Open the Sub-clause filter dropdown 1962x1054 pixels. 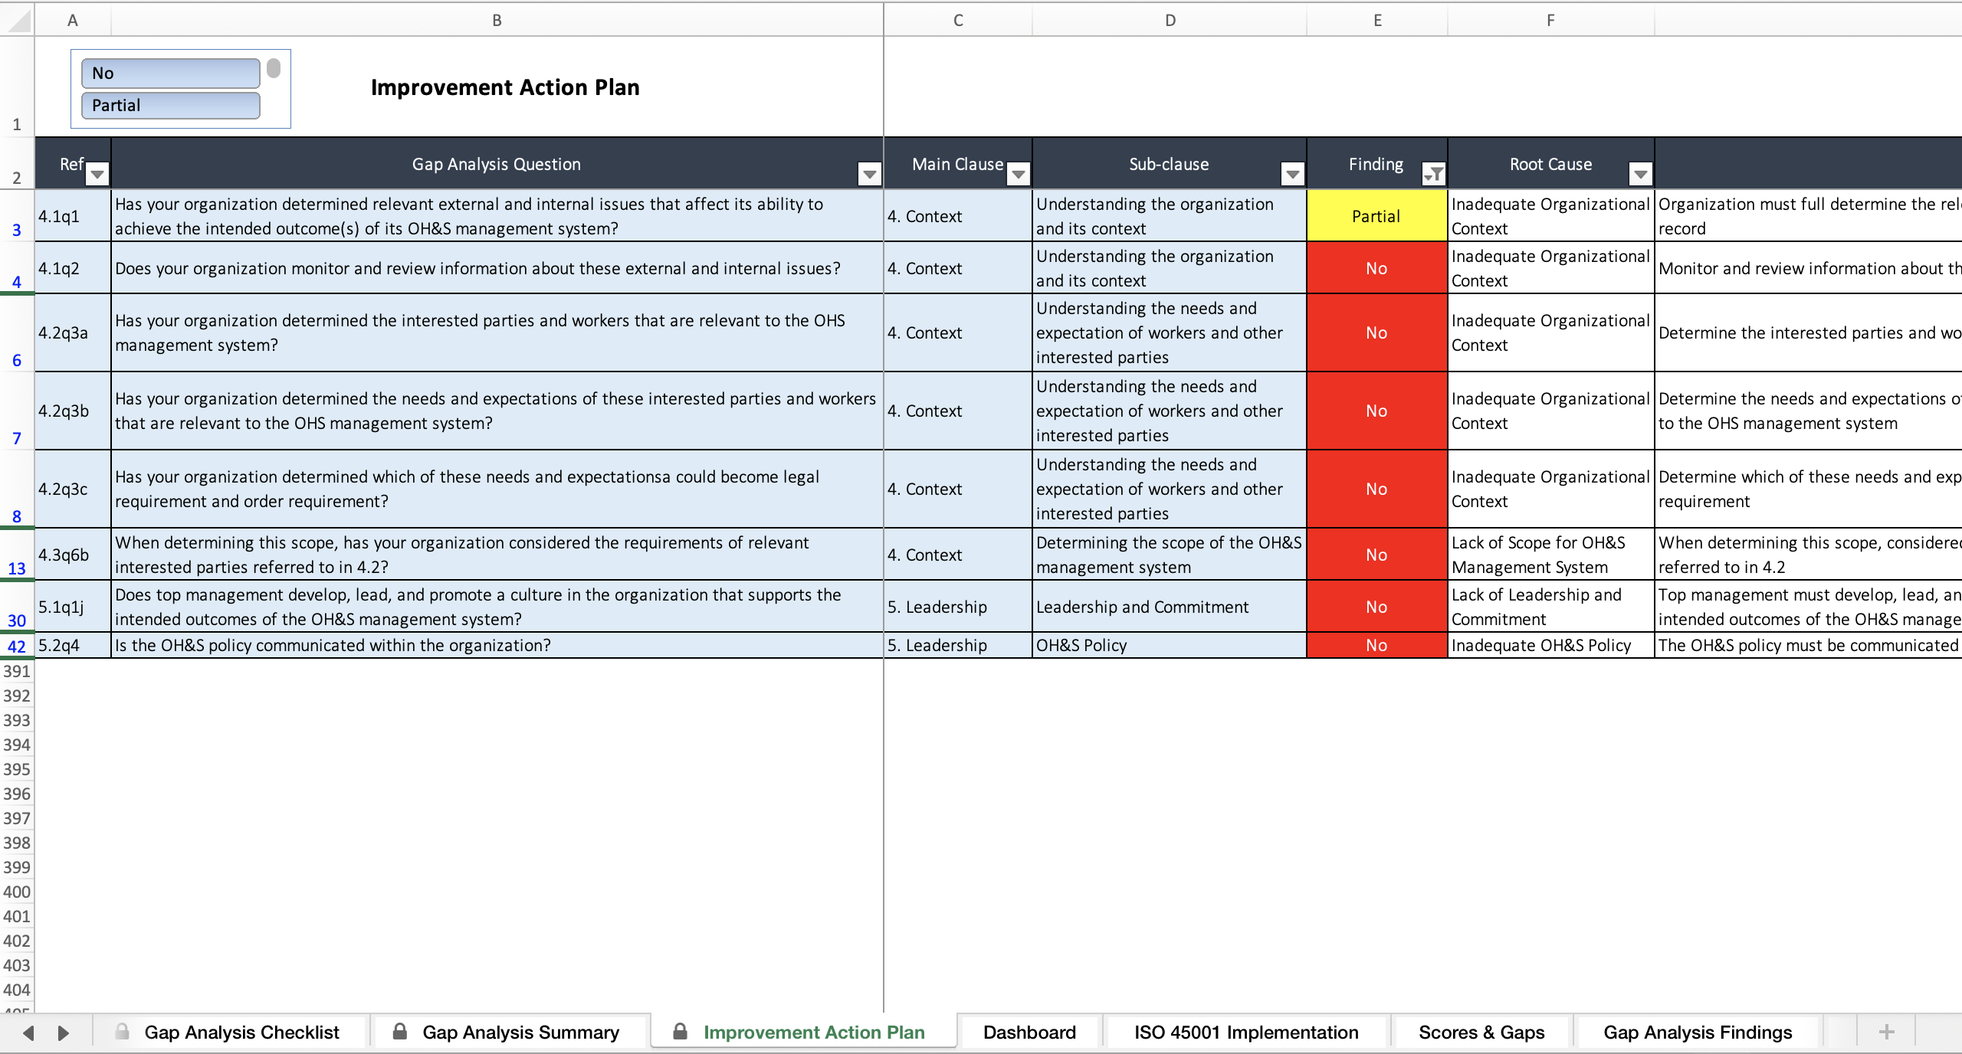coord(1292,175)
